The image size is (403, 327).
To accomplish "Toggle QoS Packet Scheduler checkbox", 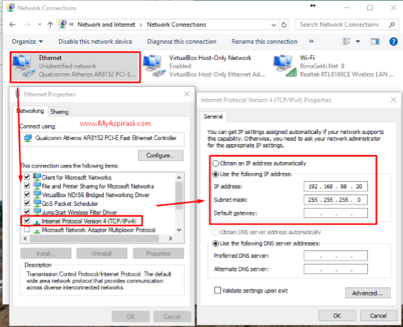I will pyautogui.click(x=27, y=203).
